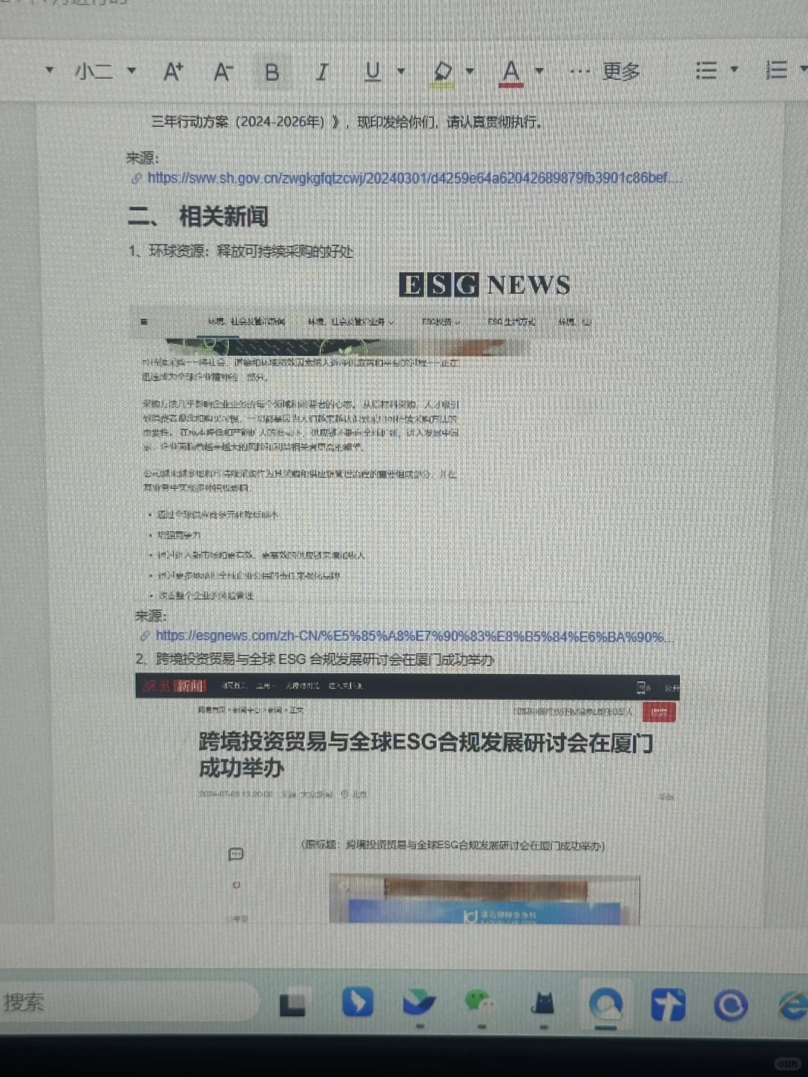This screenshot has height=1077, width=808.
Task: Select the highlight pen tool
Action: click(443, 72)
